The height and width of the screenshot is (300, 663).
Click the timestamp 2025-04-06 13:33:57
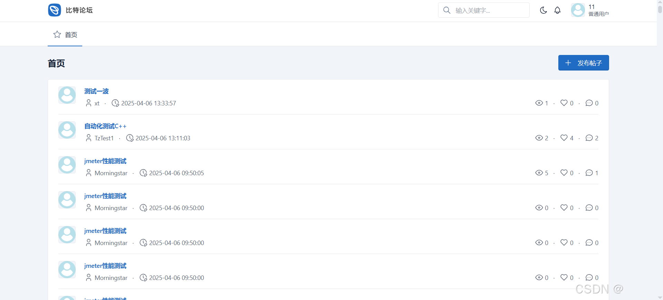point(149,103)
